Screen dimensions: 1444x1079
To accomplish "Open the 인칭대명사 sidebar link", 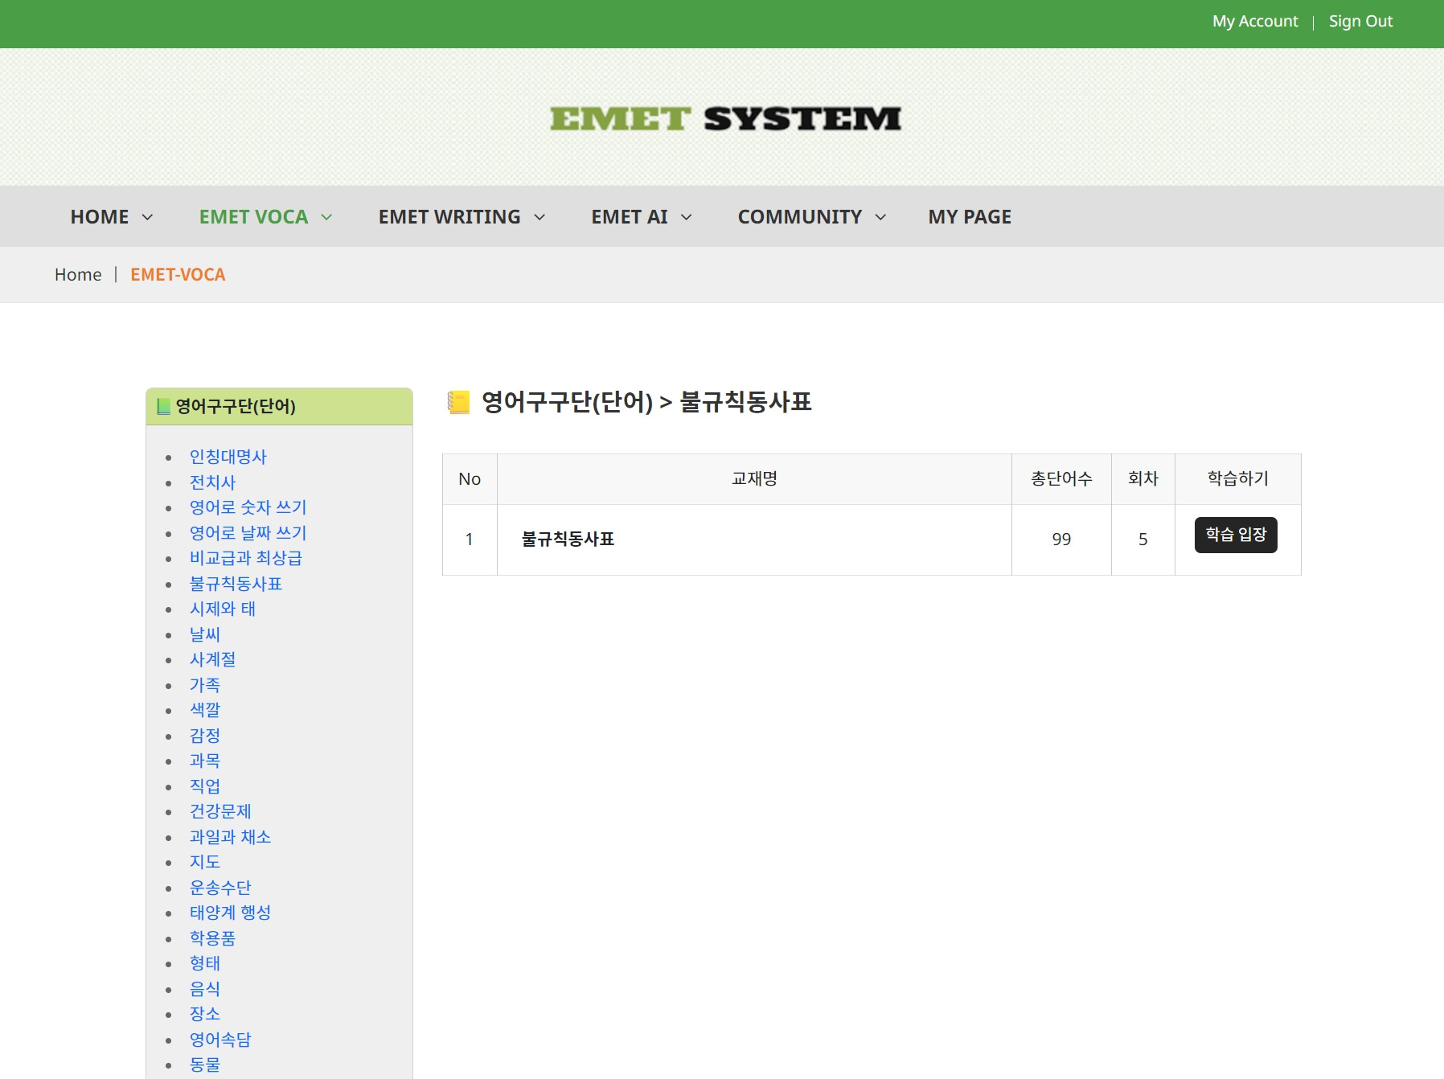I will pyautogui.click(x=228, y=457).
